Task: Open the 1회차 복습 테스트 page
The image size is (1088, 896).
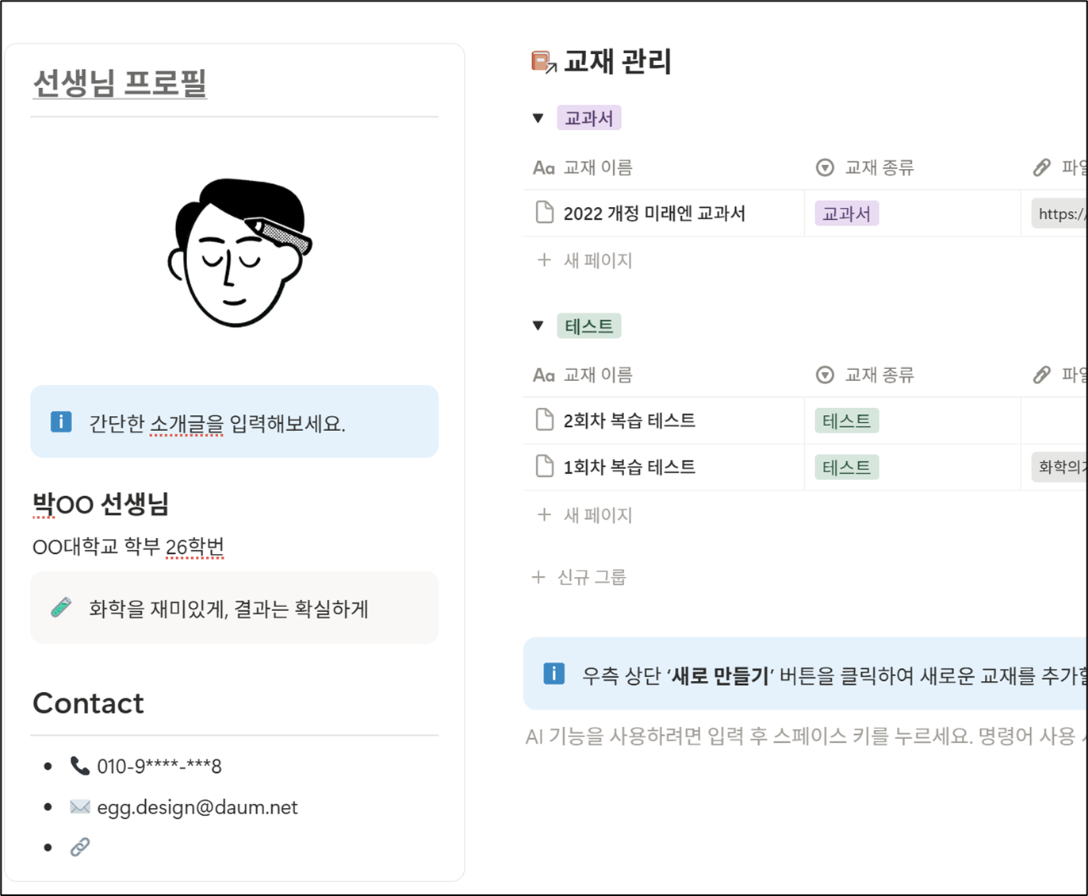Action: (x=629, y=467)
